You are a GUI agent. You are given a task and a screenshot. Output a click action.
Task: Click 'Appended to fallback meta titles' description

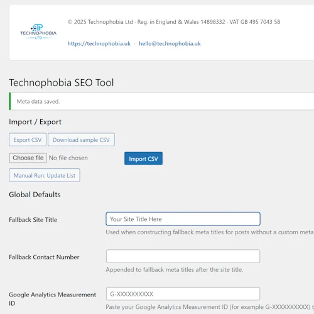pyautogui.click(x=175, y=269)
